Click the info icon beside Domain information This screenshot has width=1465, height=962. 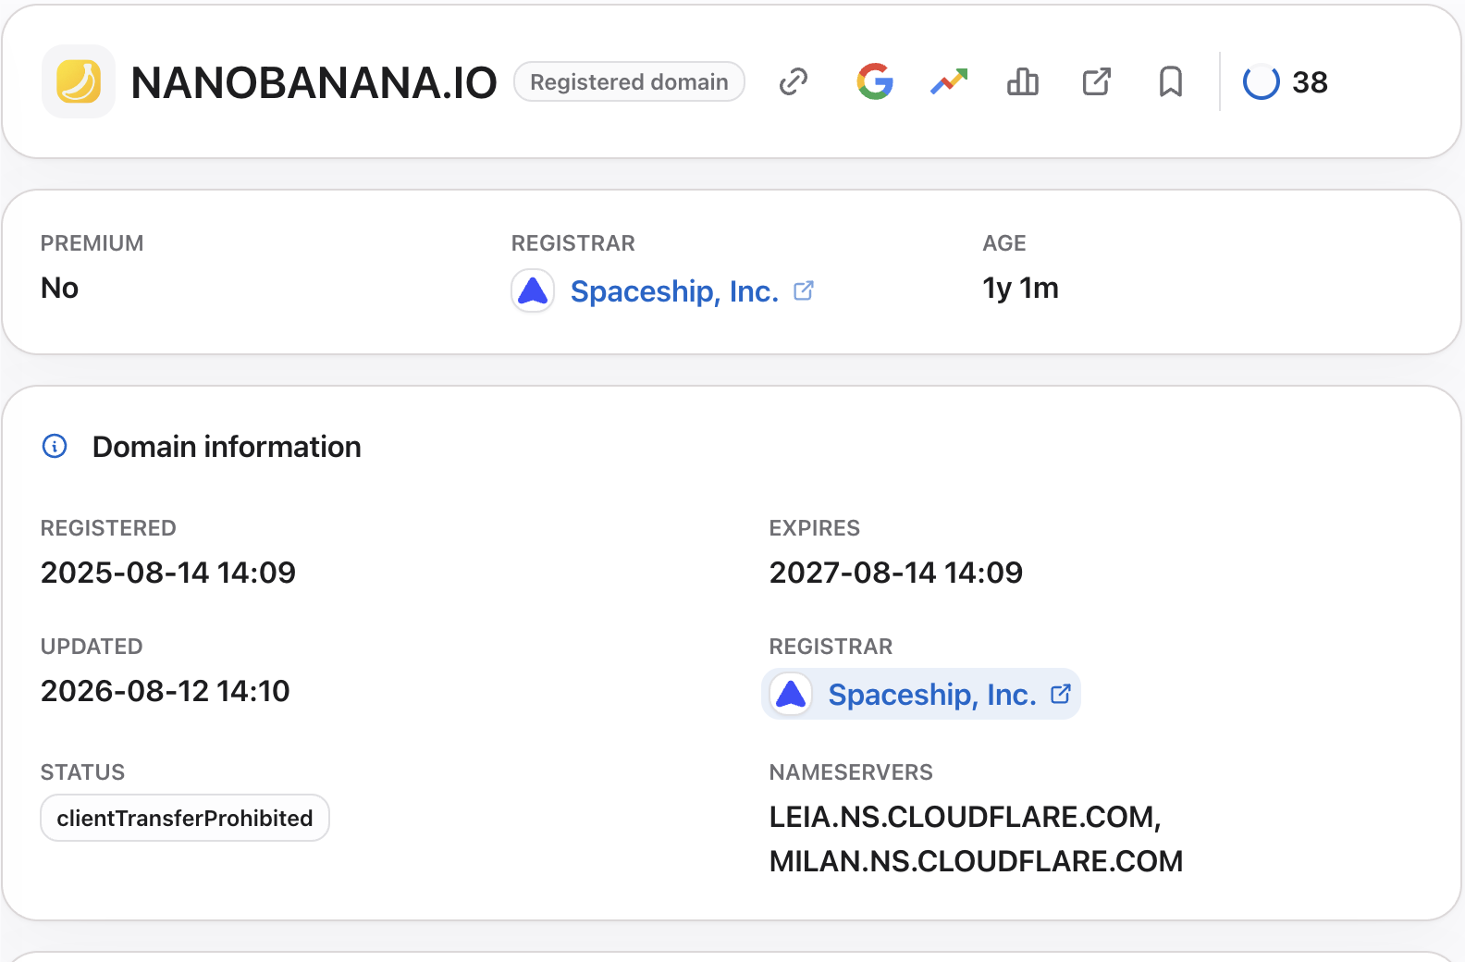[x=55, y=446]
